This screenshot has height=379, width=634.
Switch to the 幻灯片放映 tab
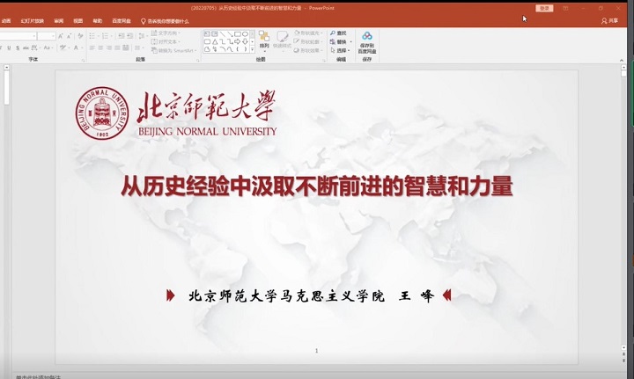tap(33, 20)
